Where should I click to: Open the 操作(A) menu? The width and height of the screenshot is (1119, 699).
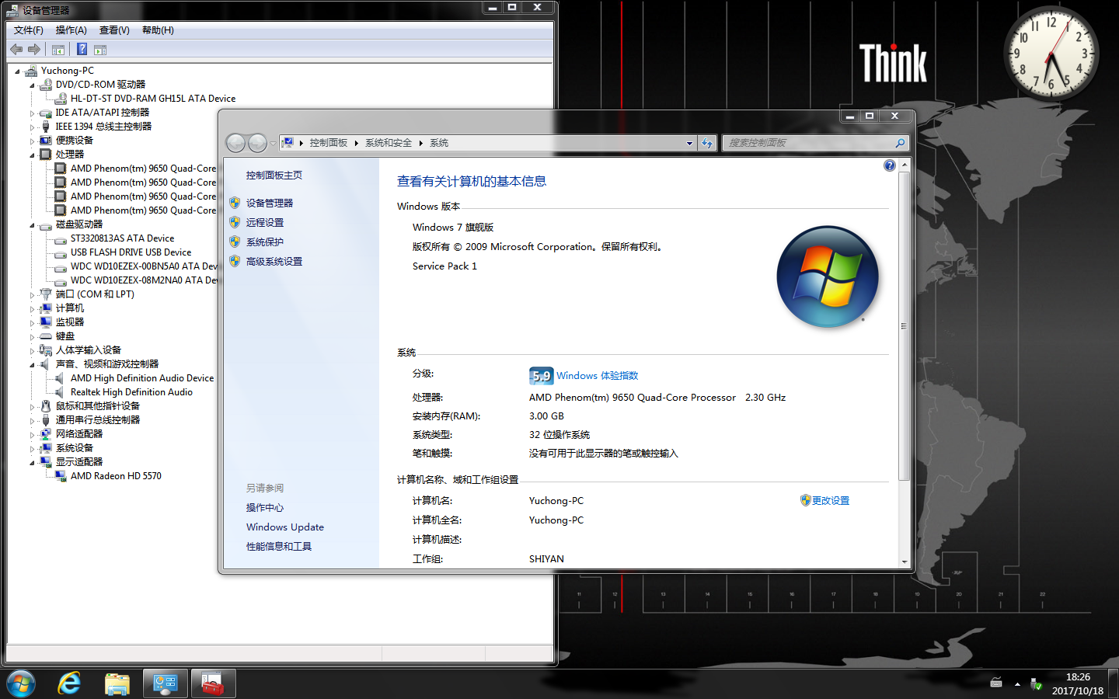(71, 30)
